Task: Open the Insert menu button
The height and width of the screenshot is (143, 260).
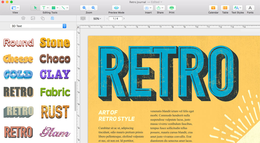Action: click(x=148, y=8)
